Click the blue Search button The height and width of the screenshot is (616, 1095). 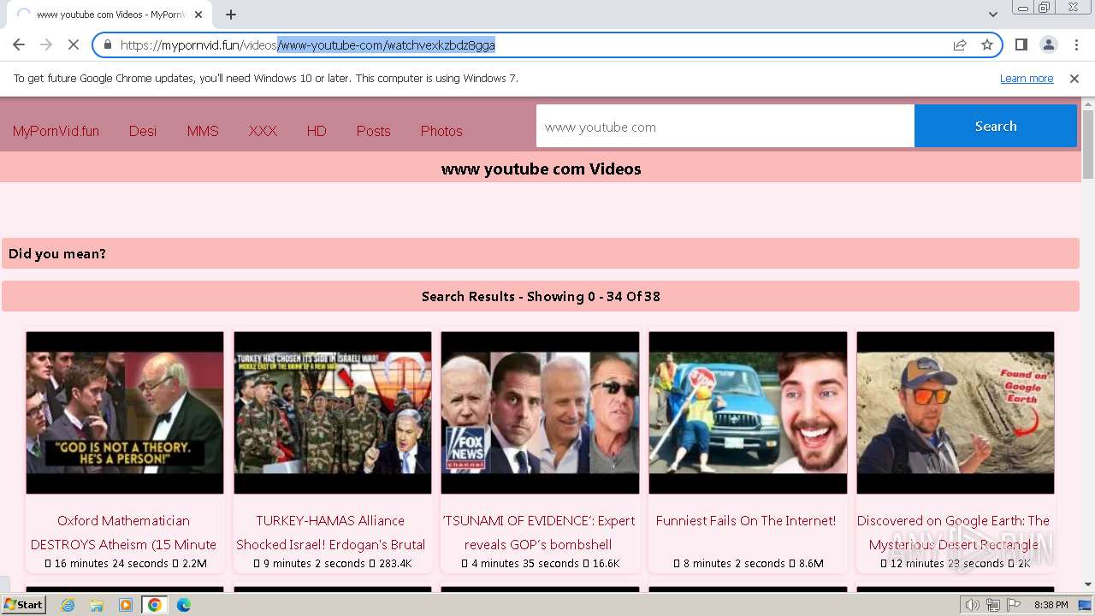pos(996,126)
